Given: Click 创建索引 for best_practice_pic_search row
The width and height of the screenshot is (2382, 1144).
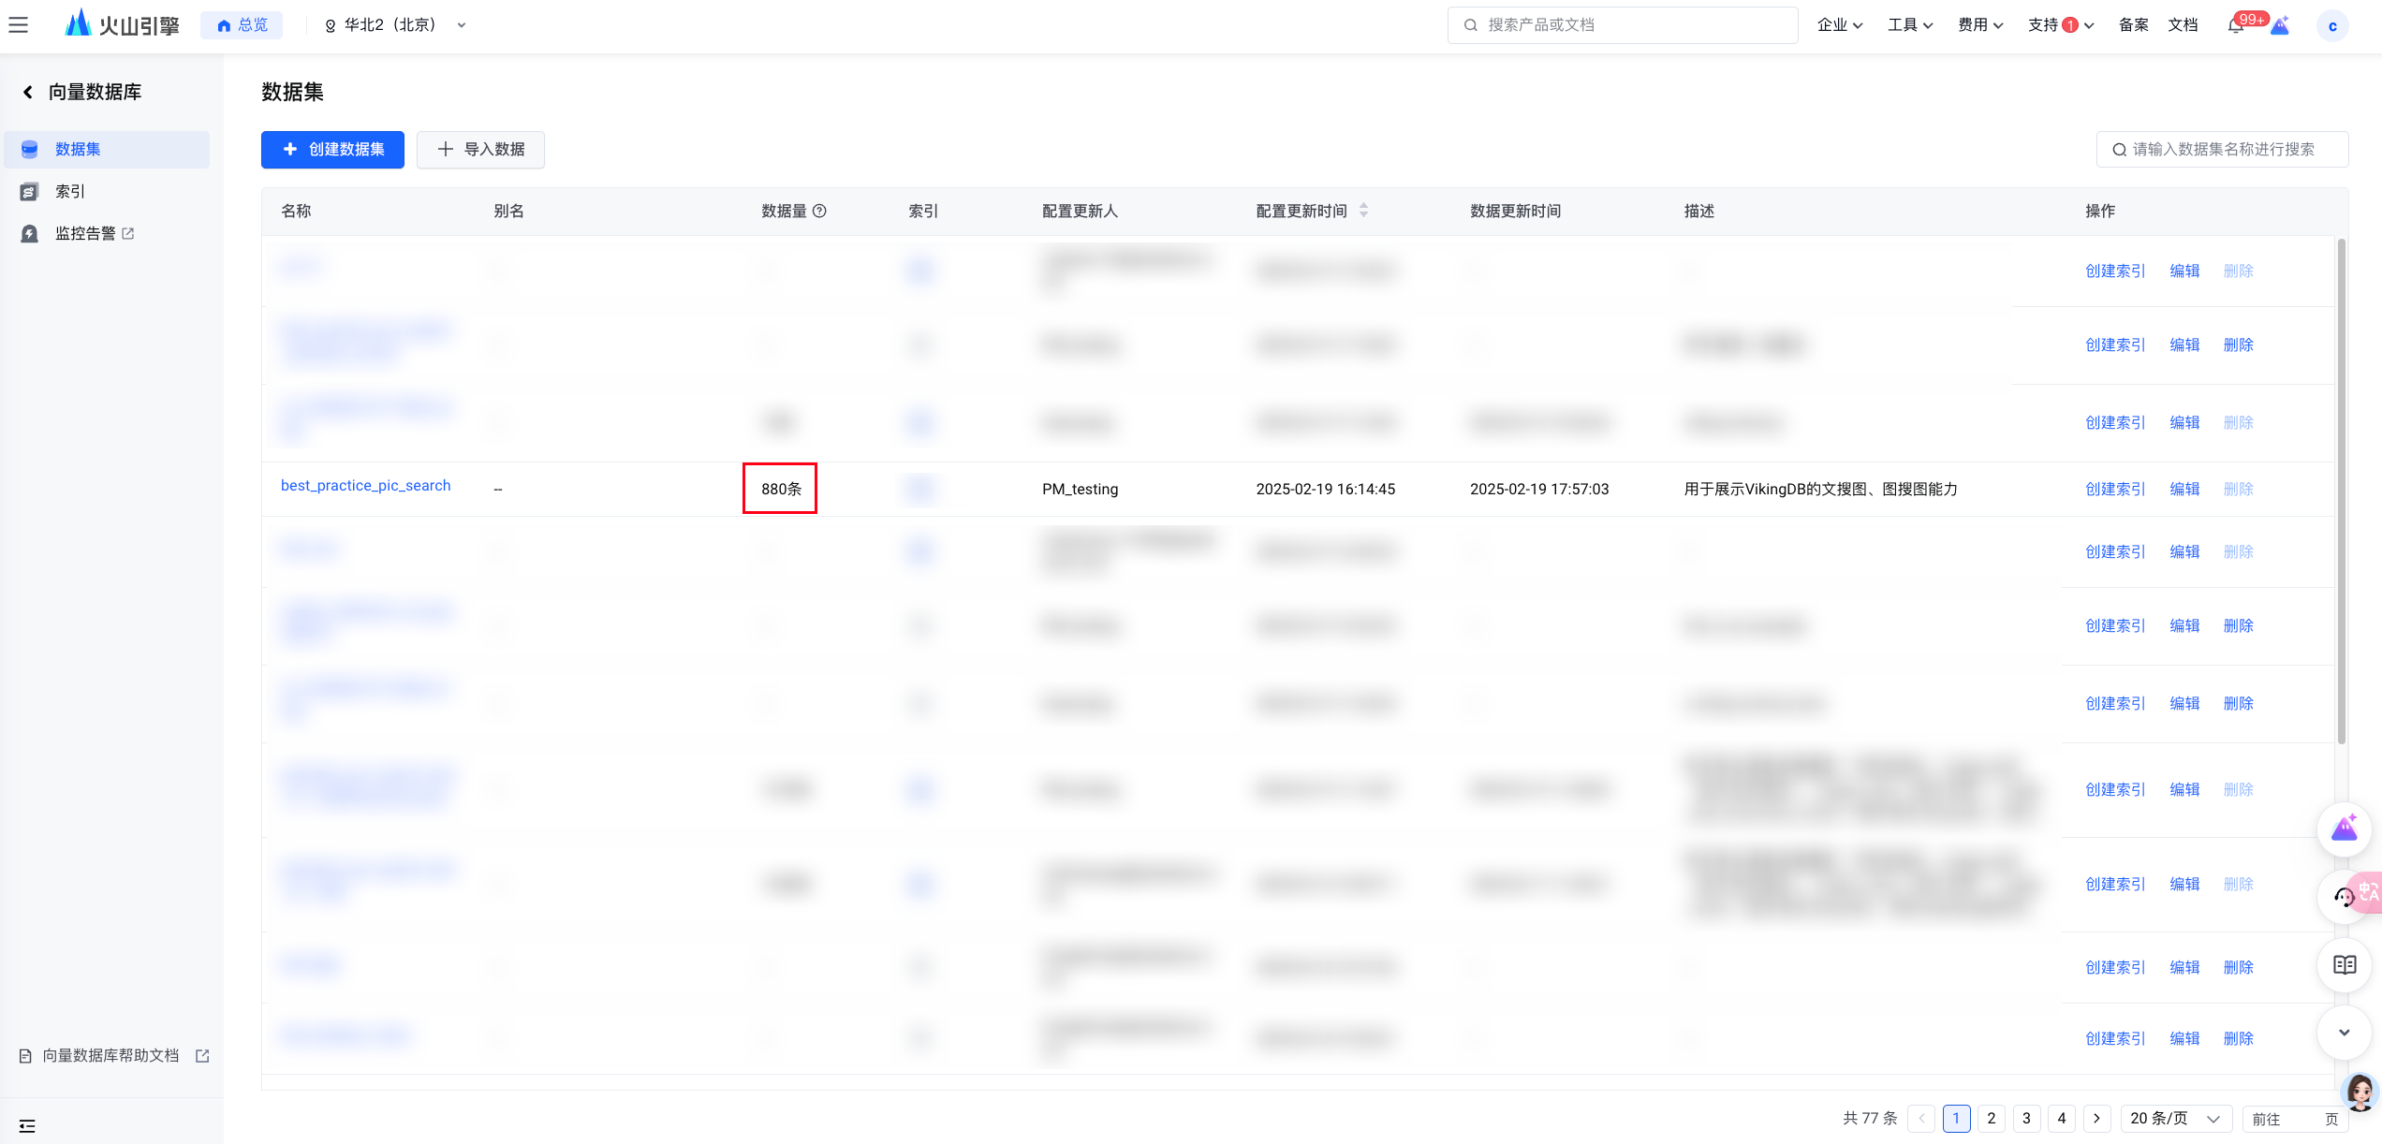Looking at the screenshot, I should click(2114, 489).
